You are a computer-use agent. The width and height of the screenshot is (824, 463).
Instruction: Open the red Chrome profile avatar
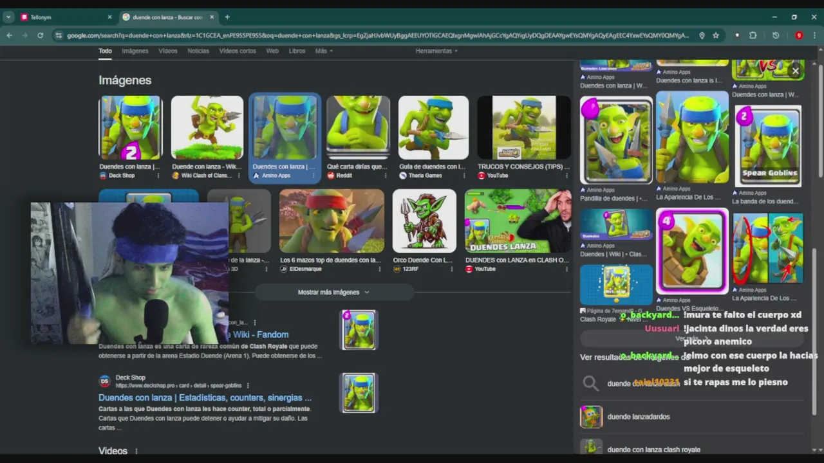pos(799,35)
